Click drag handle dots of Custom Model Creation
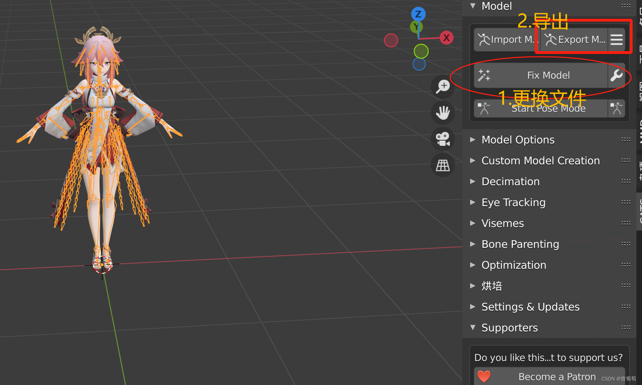642x385 pixels. tap(626, 160)
